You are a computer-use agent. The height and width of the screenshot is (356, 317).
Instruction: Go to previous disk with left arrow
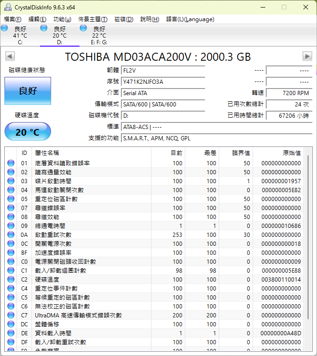coord(10,57)
